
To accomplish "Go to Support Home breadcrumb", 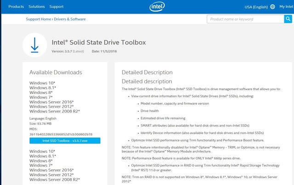I will 39,19.
